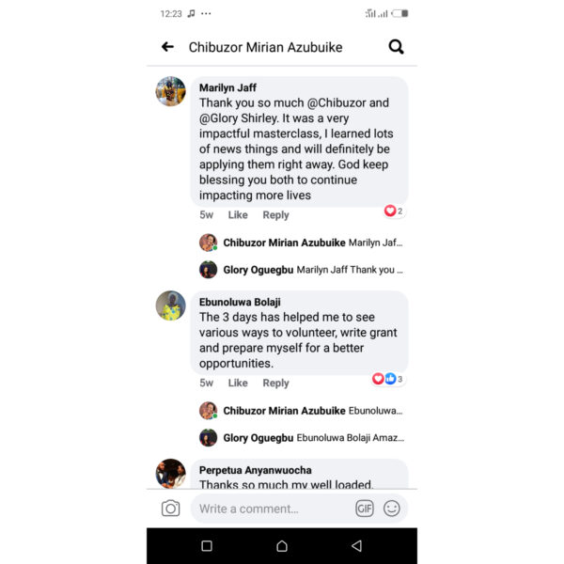The height and width of the screenshot is (564, 564).
Task: Reply to Marilyn Jaff's comment
Action: (275, 214)
